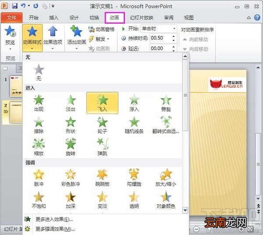Viewport: 263px width, 235px height.
Task: Choose the 跷跷板 teeter emphasis effect
Action: (x=102, y=178)
